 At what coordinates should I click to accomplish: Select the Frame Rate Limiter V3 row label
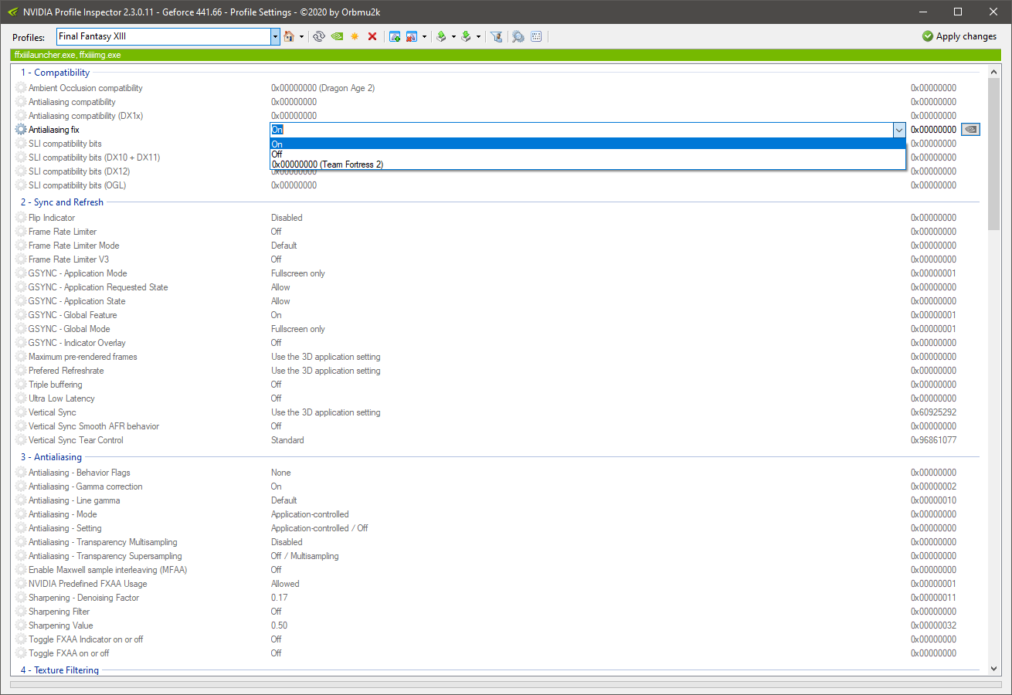coord(69,259)
